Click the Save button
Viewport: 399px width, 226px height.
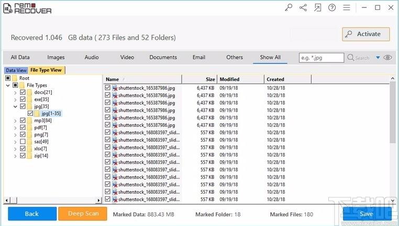coord(367,213)
